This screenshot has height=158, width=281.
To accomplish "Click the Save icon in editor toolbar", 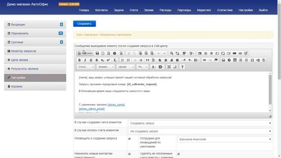I will 97,54.
